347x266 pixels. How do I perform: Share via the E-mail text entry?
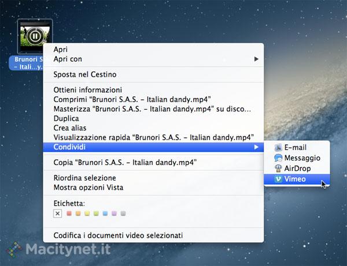coord(296,147)
